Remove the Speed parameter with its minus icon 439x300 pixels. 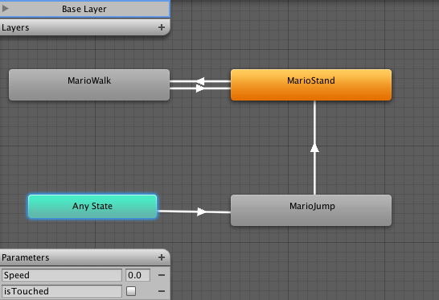tap(162, 275)
